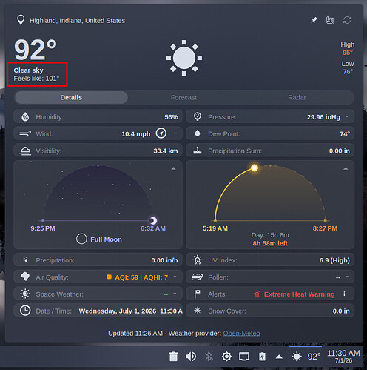Image resolution: width=367 pixels, height=370 pixels.
Task: Show hidden system tray icons arrow
Action: (279, 357)
